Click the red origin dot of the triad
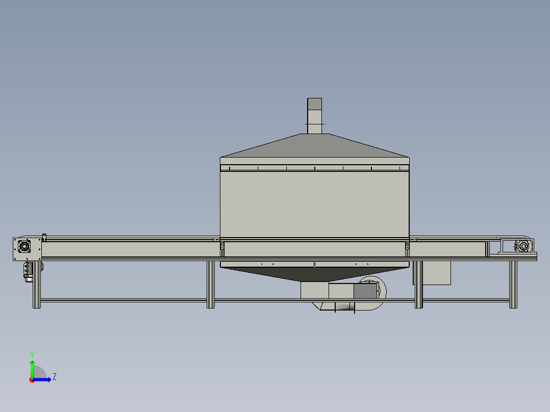550x412 pixels. point(32,380)
